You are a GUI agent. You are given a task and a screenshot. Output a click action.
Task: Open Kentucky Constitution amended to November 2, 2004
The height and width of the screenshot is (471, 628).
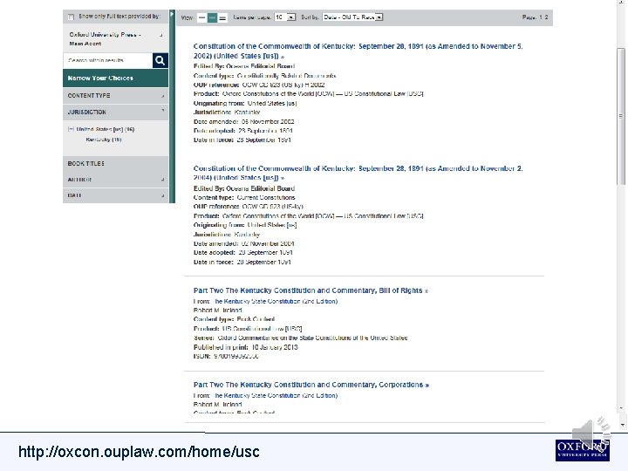click(x=358, y=173)
